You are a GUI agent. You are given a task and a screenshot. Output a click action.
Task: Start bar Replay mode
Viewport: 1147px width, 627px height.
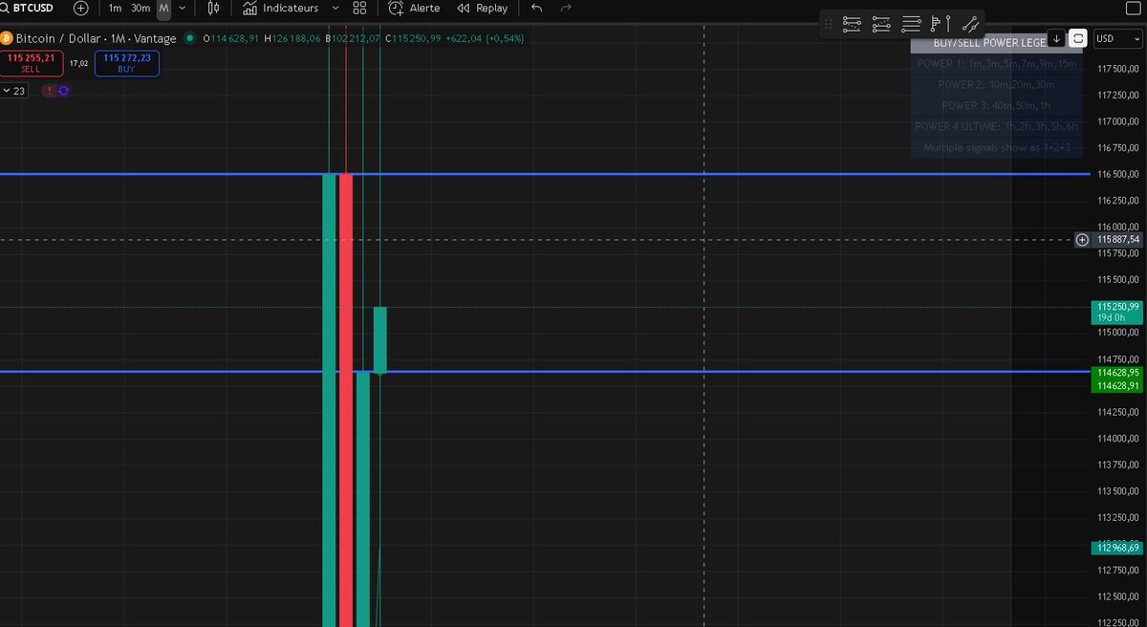483,8
